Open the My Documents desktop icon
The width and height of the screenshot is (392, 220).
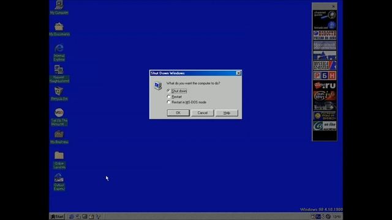pos(59,29)
